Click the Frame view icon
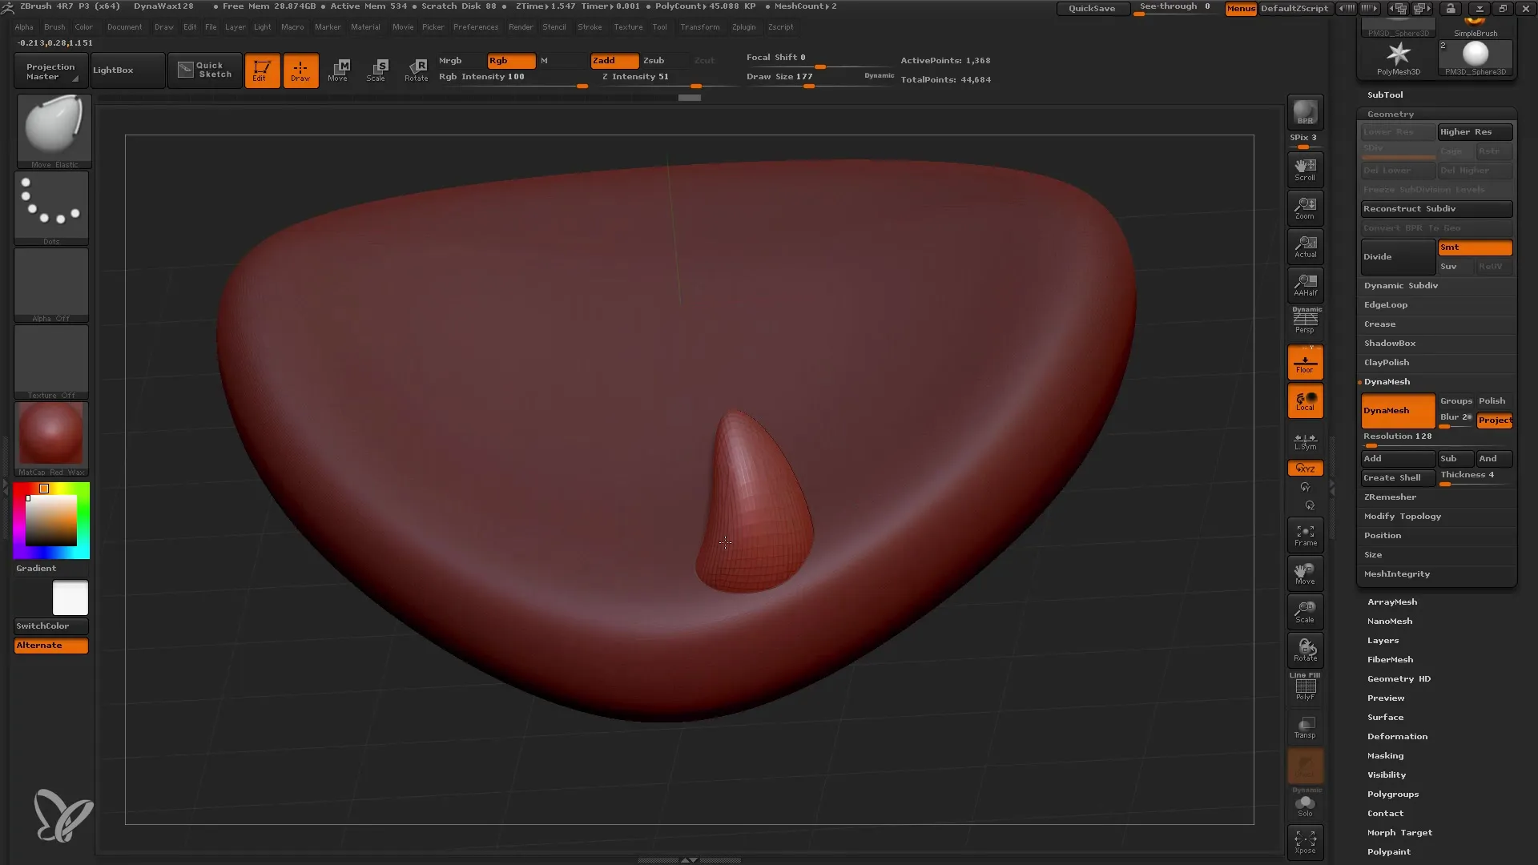The image size is (1538, 865). click(1306, 533)
